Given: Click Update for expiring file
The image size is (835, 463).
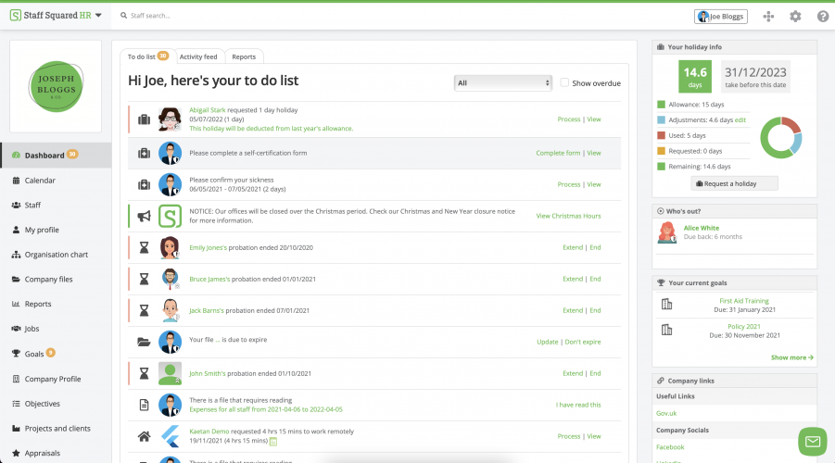Looking at the screenshot, I should pos(548,342).
